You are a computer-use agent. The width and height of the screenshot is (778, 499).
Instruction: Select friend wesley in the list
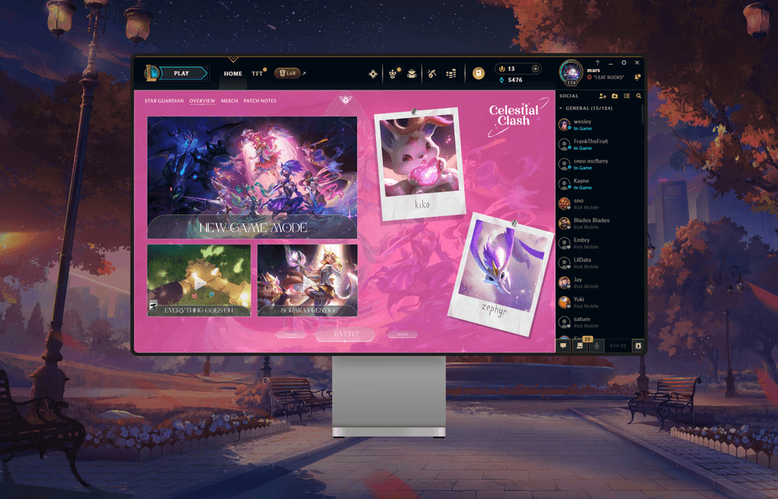point(599,125)
